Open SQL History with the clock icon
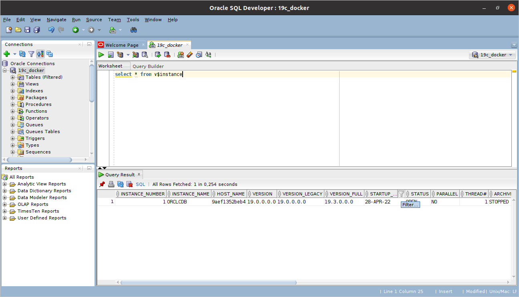519x297 pixels. tap(198, 54)
